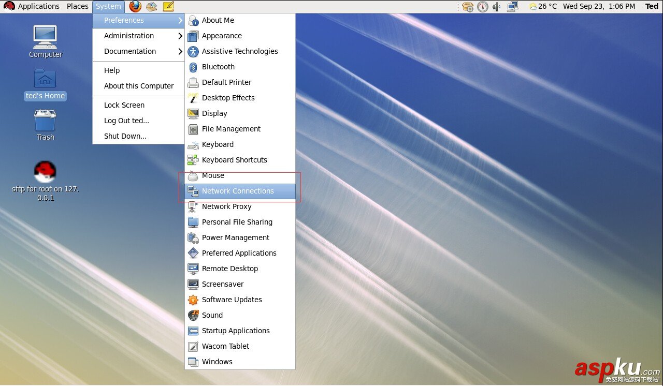Click the File Management cabinet icon
663x386 pixels.
(x=193, y=129)
